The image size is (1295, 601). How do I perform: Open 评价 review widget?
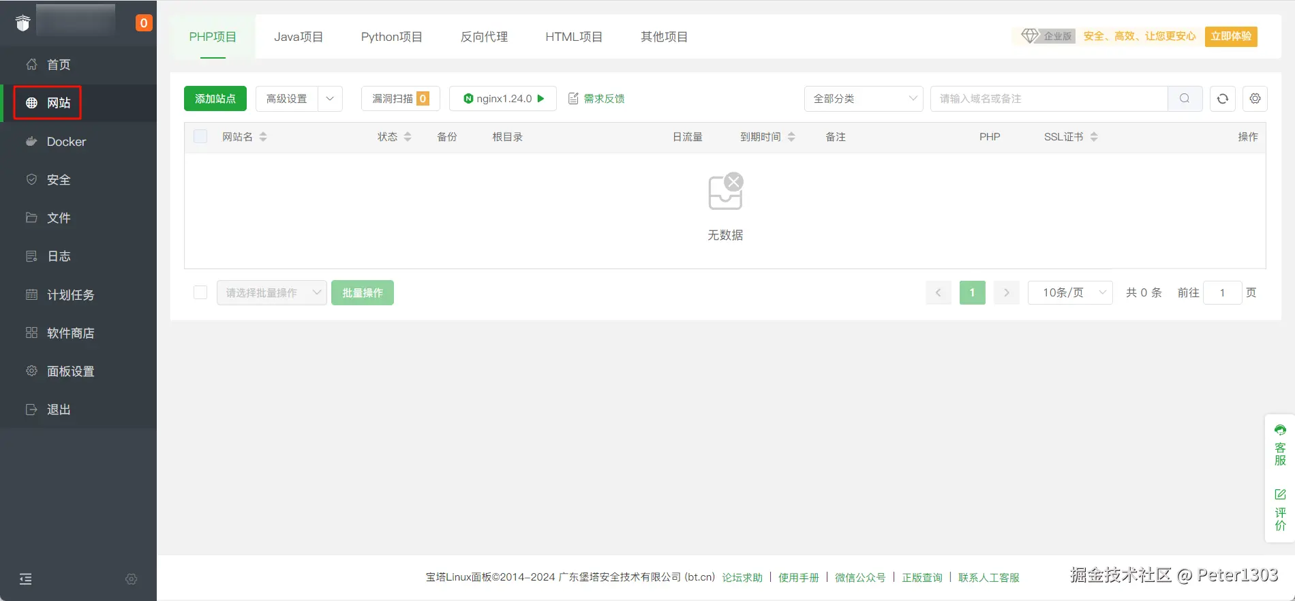1280,510
